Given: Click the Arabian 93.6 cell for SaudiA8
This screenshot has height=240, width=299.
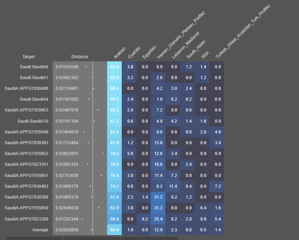Looking at the screenshot, I should [114, 67].
